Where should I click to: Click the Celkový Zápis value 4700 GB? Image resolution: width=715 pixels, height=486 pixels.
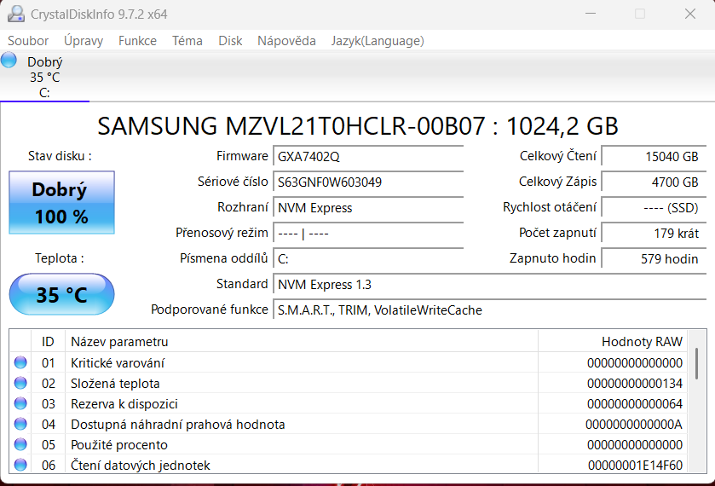(x=654, y=182)
